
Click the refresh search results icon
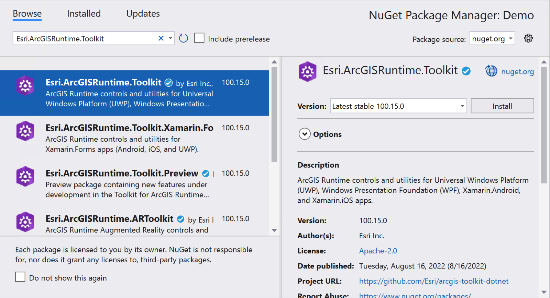(184, 38)
